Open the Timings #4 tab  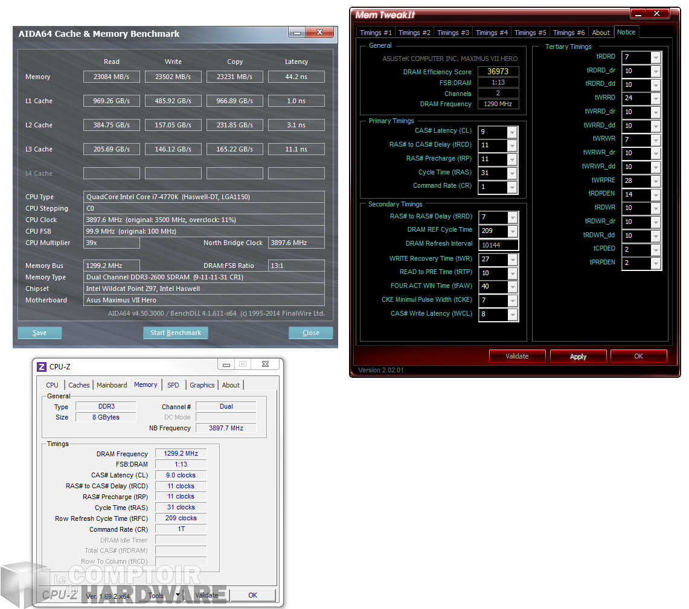492,33
